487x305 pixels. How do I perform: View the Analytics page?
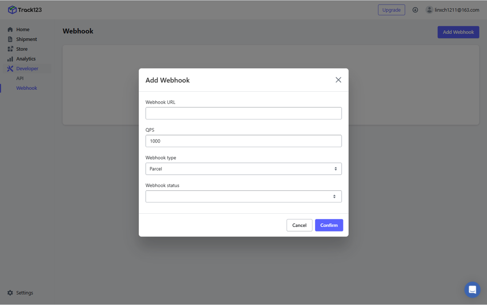tap(26, 59)
